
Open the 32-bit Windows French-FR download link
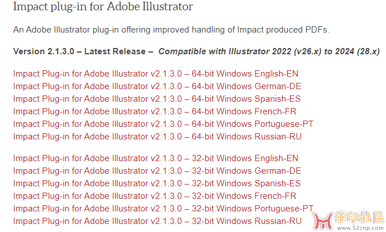[x=154, y=196]
